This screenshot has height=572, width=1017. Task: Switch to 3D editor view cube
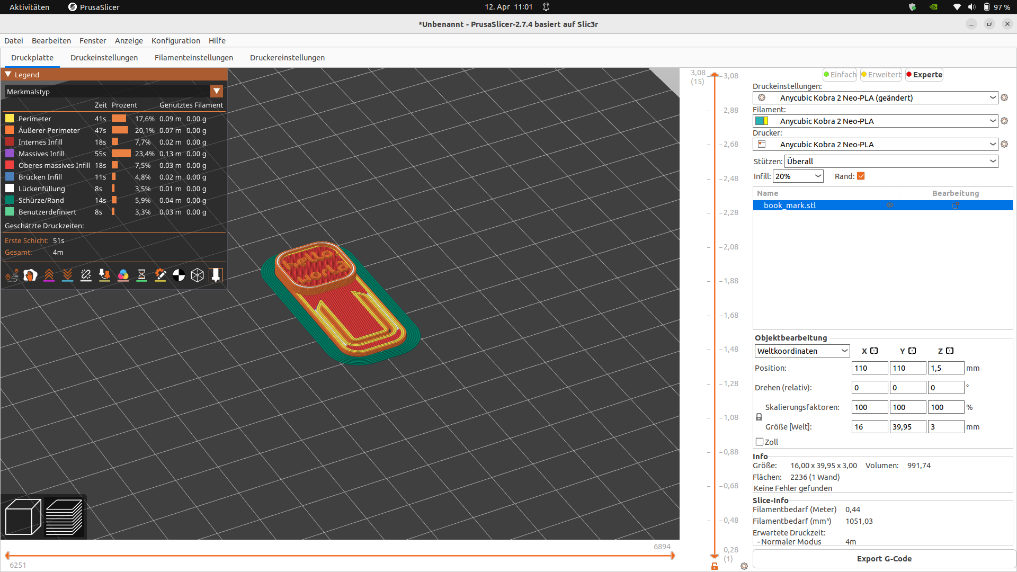pos(23,517)
